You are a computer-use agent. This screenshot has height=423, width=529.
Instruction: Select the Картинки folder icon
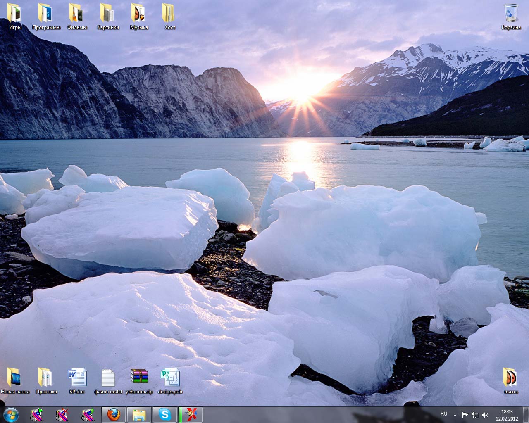[x=108, y=17]
